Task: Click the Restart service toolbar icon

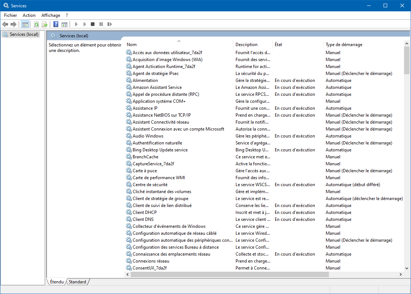Action: 110,24
